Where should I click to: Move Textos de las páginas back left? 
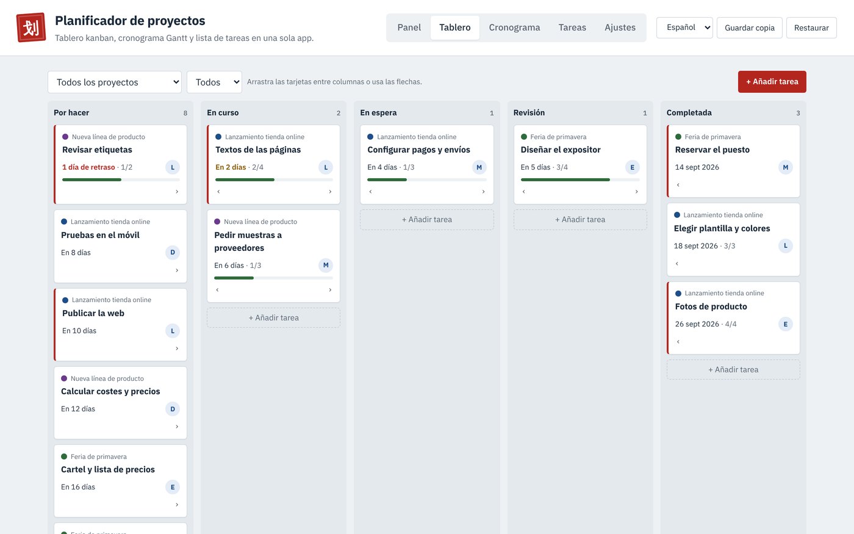[x=218, y=192]
